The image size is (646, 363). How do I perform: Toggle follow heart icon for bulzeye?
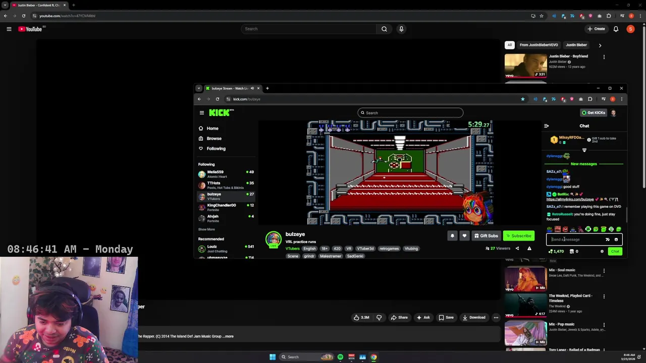pyautogui.click(x=464, y=236)
